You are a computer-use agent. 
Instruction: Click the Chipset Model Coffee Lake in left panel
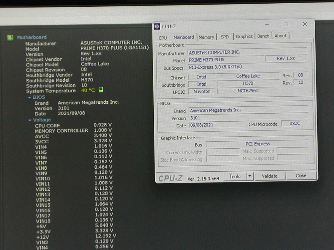pyautogui.click(x=95, y=64)
